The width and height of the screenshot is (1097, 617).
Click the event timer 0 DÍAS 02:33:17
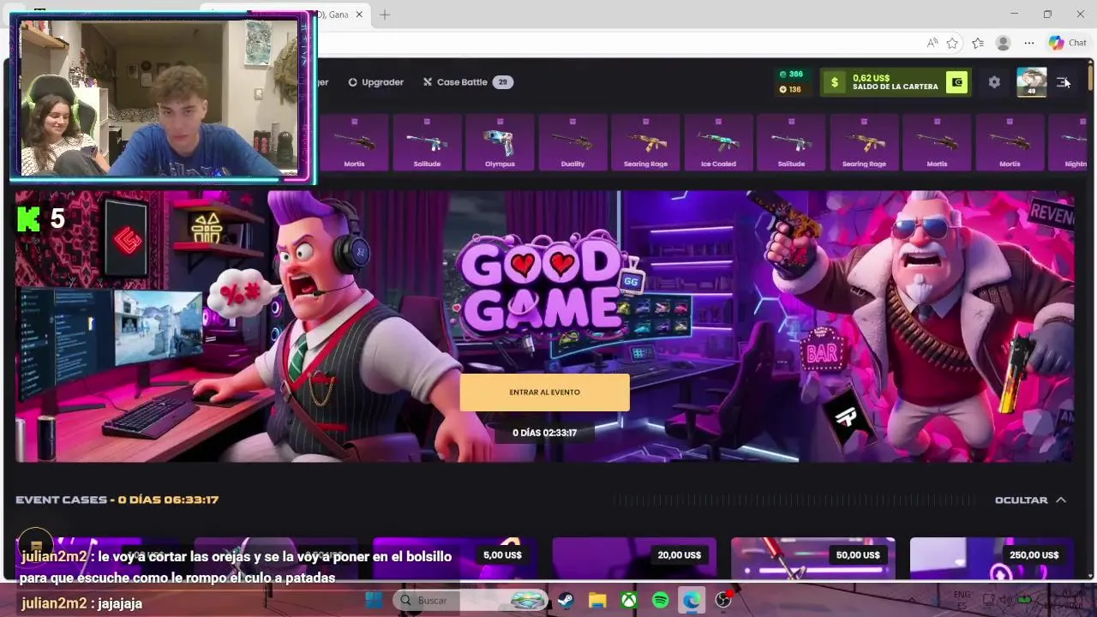pyautogui.click(x=544, y=433)
